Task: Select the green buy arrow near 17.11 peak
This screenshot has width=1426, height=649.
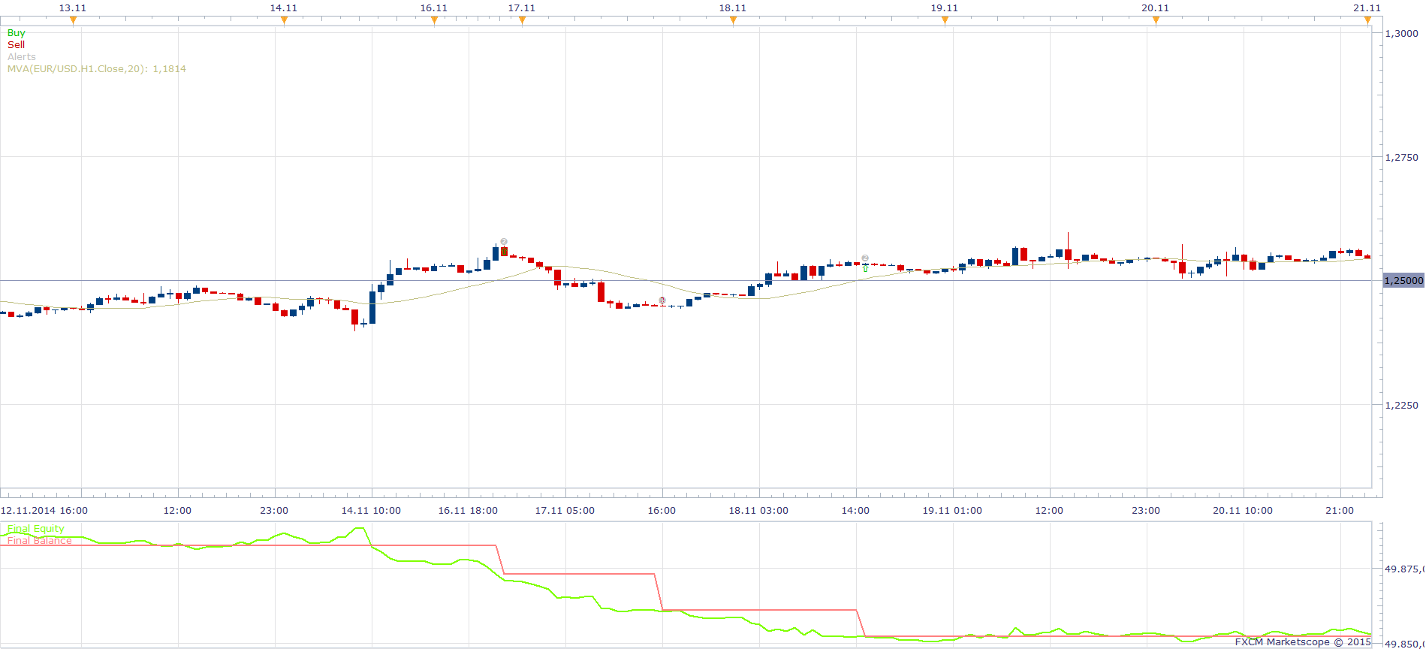Action: click(504, 251)
